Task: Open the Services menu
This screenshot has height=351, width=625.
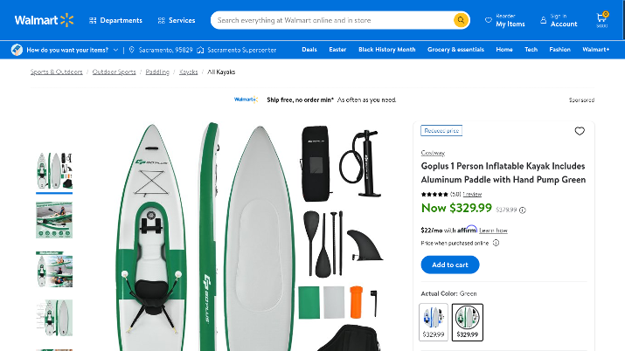Action: coord(177,20)
